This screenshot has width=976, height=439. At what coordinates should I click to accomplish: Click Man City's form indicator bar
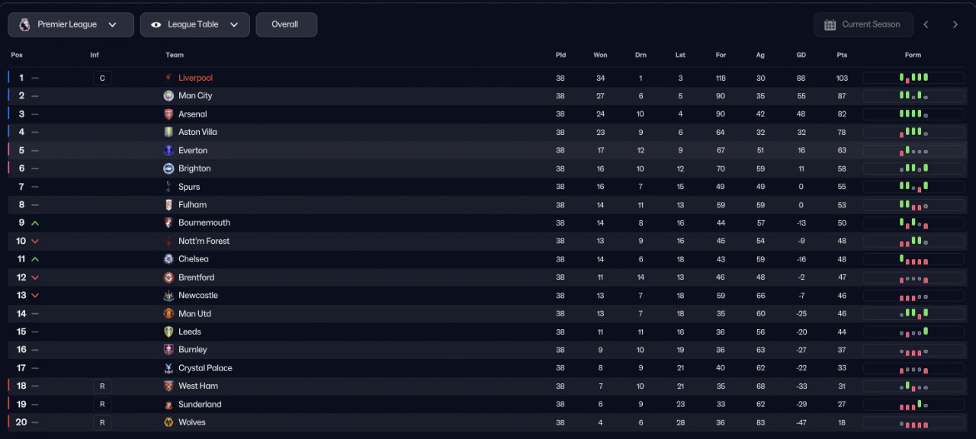(913, 96)
